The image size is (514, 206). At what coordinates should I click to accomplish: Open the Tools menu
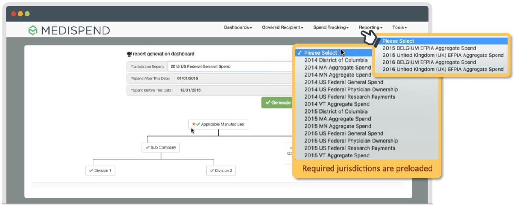coord(399,27)
